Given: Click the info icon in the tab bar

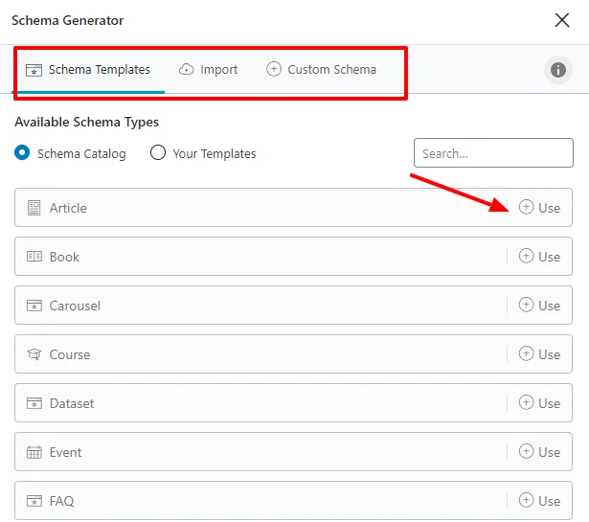Looking at the screenshot, I should click(557, 70).
